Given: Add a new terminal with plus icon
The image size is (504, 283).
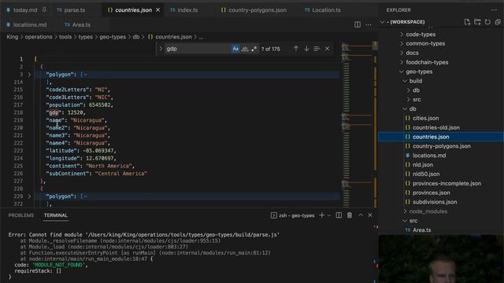Looking at the screenshot, I should coord(321,215).
